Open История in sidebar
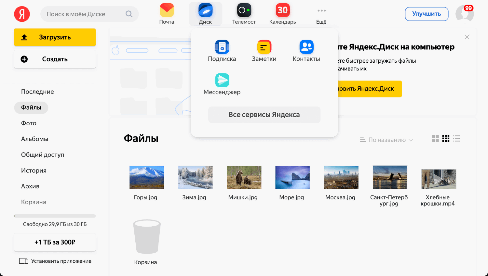Image resolution: width=488 pixels, height=276 pixels. pyautogui.click(x=34, y=170)
